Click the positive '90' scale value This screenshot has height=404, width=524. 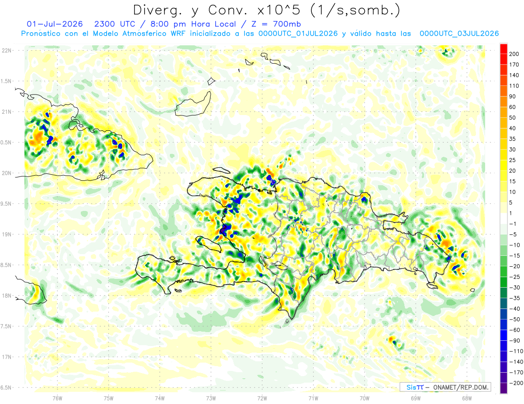point(513,96)
